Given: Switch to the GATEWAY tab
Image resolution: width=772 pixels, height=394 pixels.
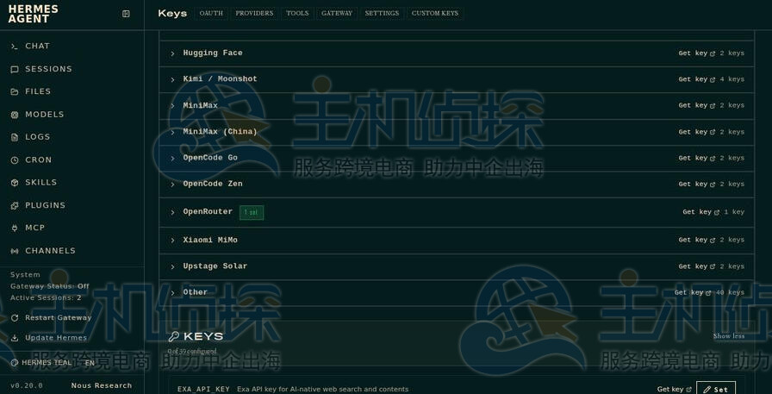Looking at the screenshot, I should (x=337, y=13).
